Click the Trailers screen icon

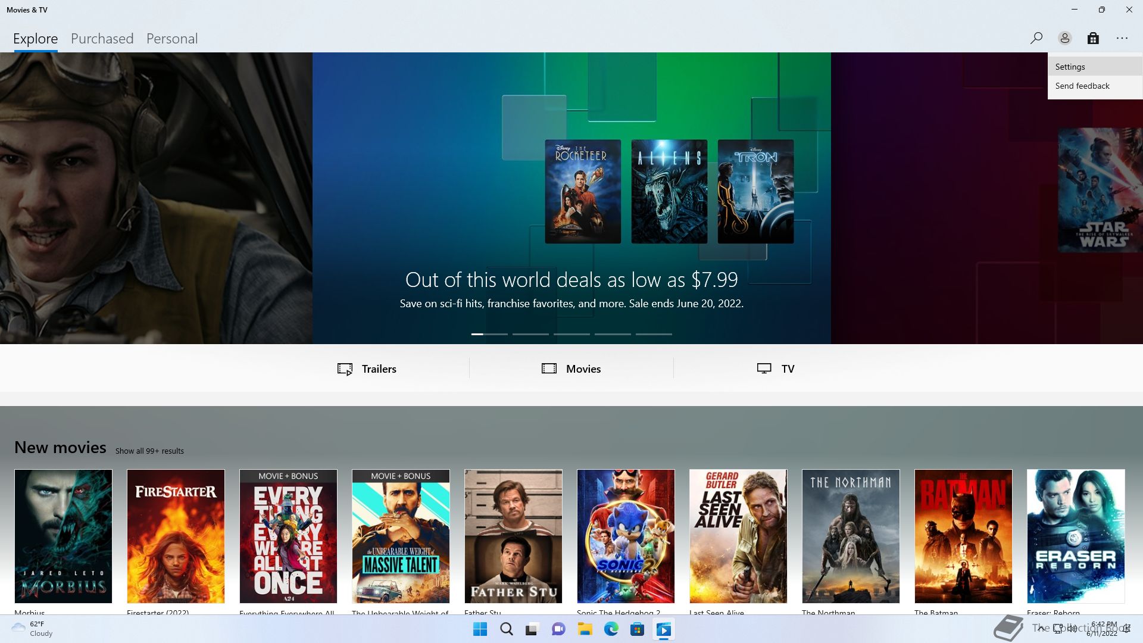(x=345, y=369)
